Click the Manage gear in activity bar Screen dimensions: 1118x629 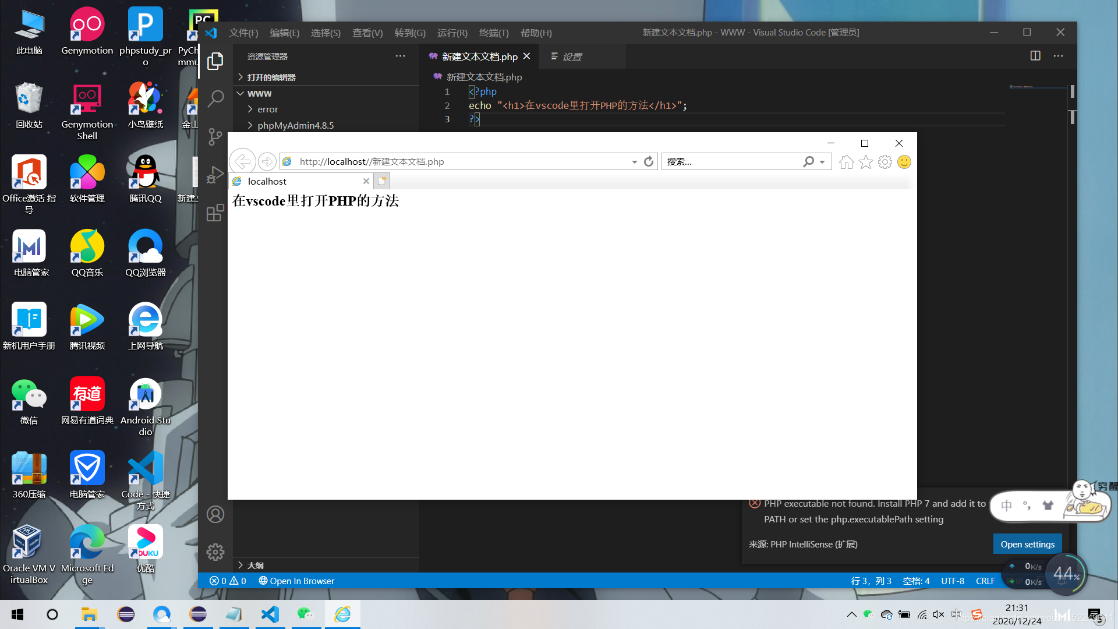[215, 552]
